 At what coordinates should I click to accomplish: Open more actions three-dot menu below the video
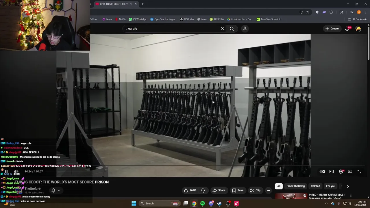(268, 190)
